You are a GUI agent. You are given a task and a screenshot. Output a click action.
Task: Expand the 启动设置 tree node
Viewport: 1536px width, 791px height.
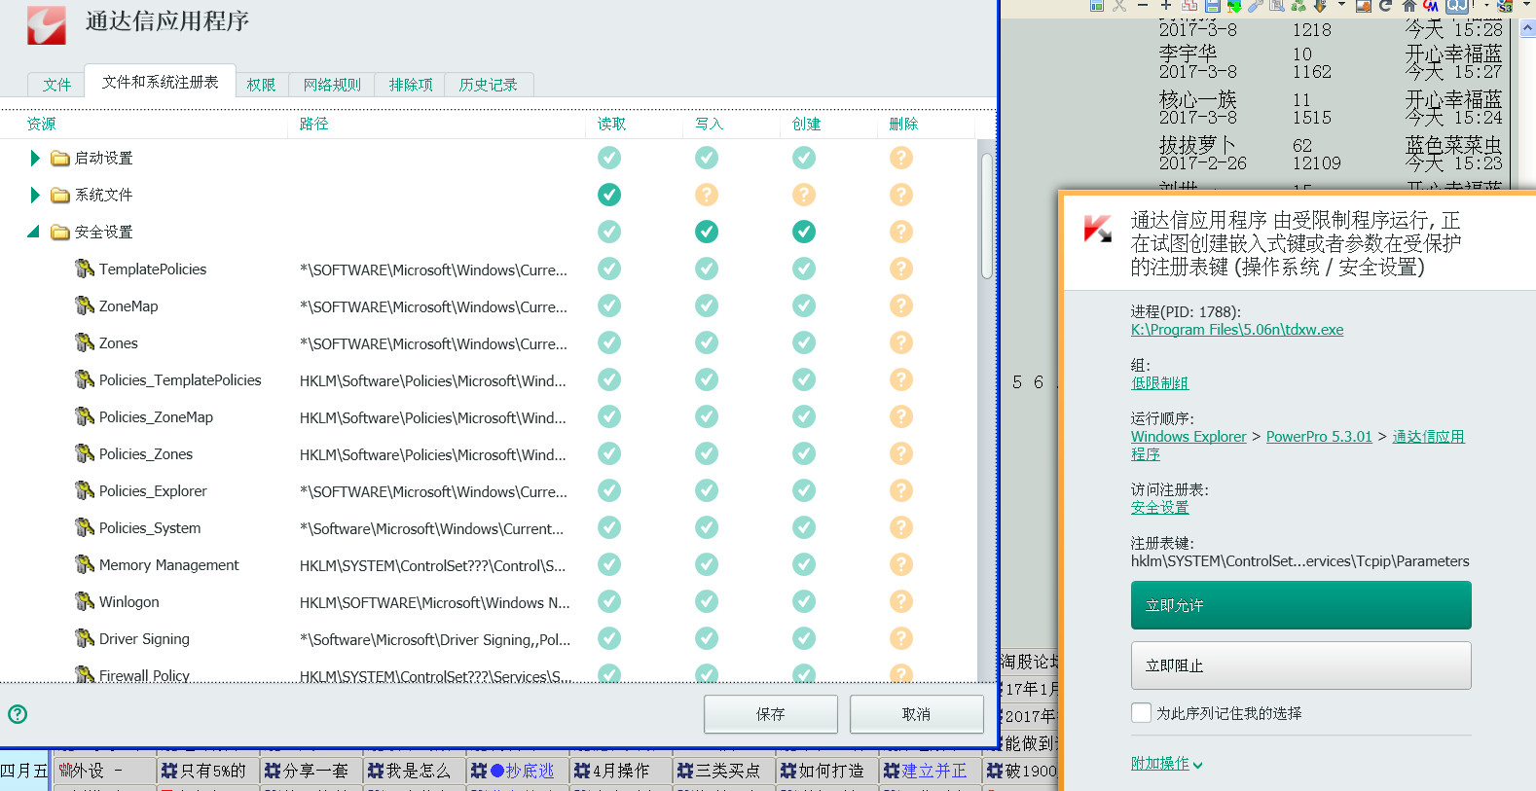(x=35, y=158)
